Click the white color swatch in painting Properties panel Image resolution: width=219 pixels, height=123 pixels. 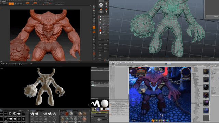click(x=101, y=109)
